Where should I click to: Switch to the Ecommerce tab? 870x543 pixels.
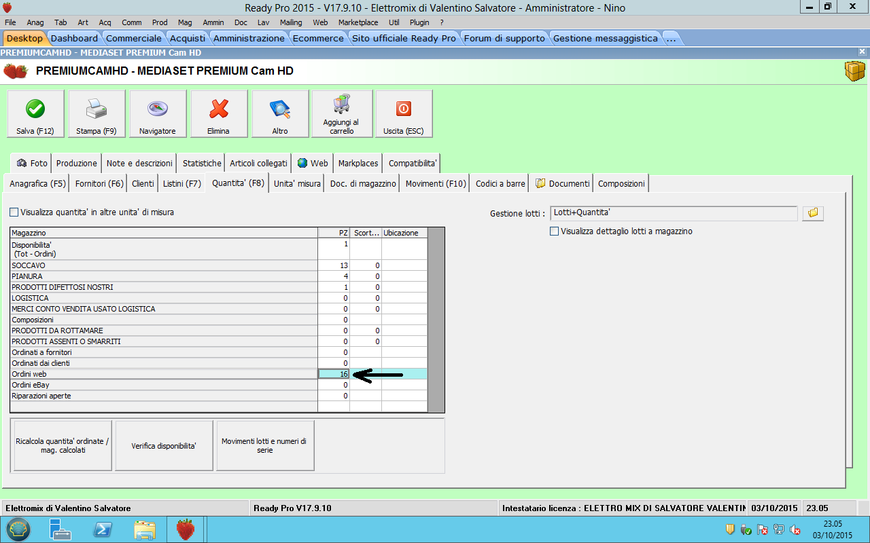(318, 38)
